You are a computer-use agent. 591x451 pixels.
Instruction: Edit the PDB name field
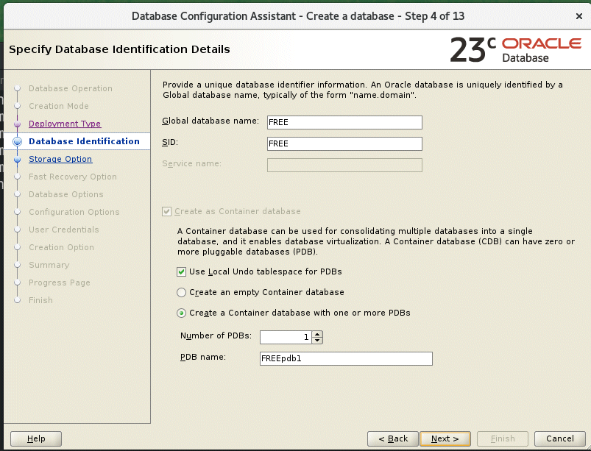(x=345, y=358)
